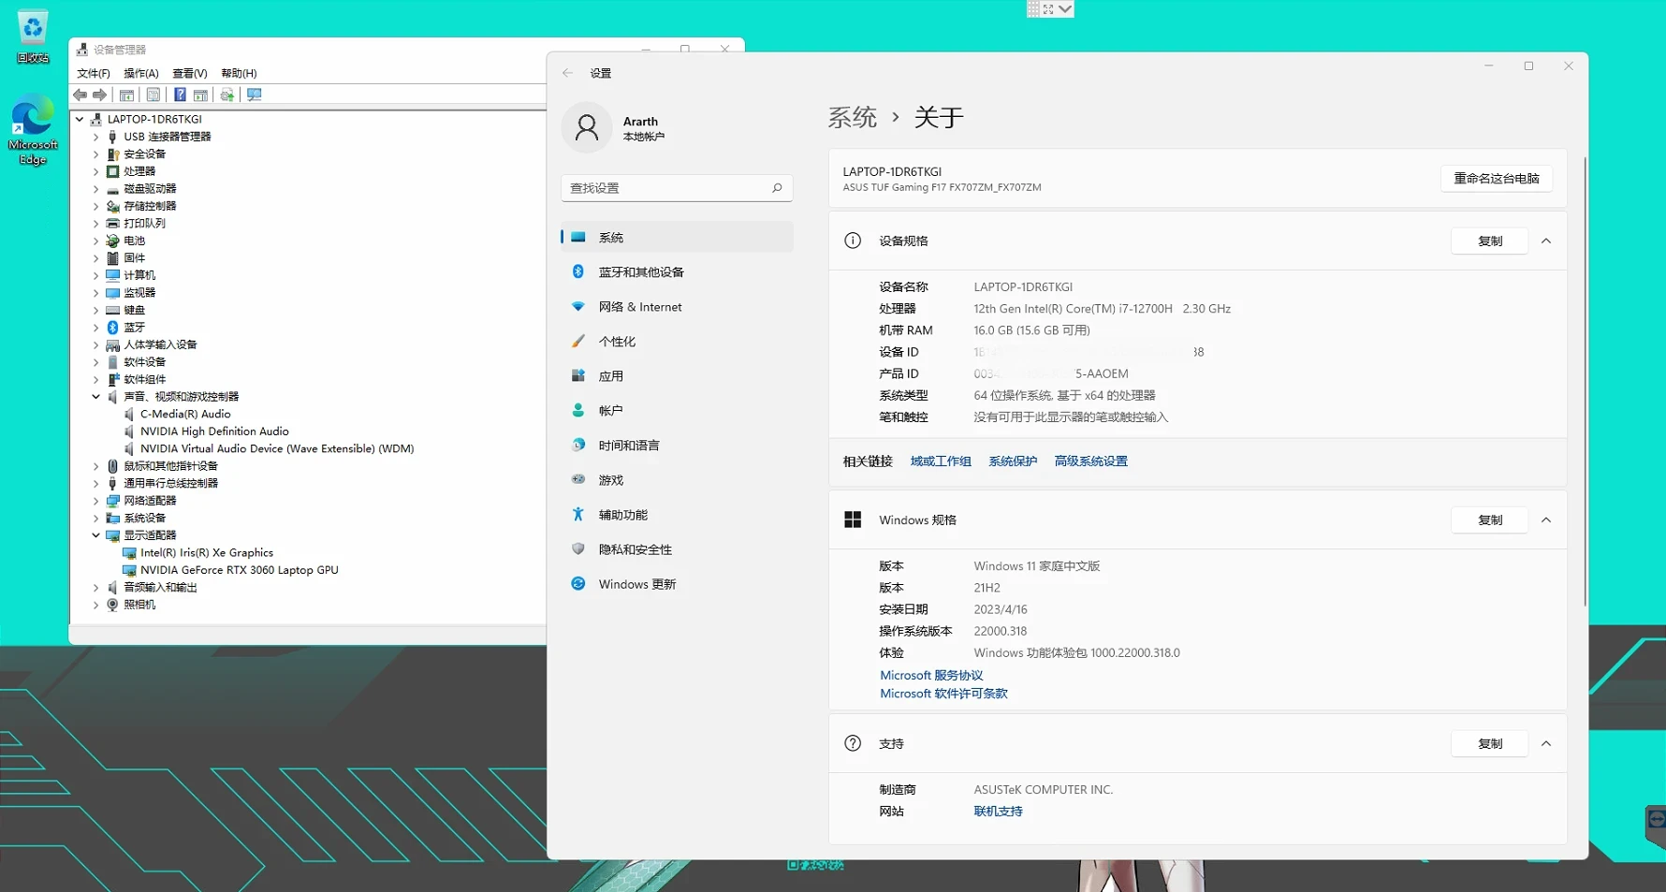This screenshot has height=892, width=1666.
Task: Open the 联机支持 website link
Action: [998, 812]
